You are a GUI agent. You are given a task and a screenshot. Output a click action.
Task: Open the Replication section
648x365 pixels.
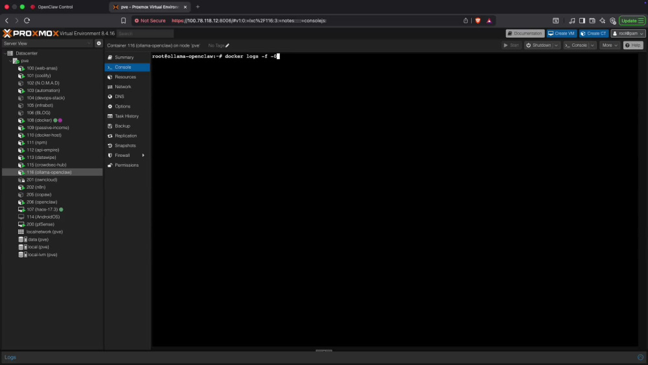127,135
